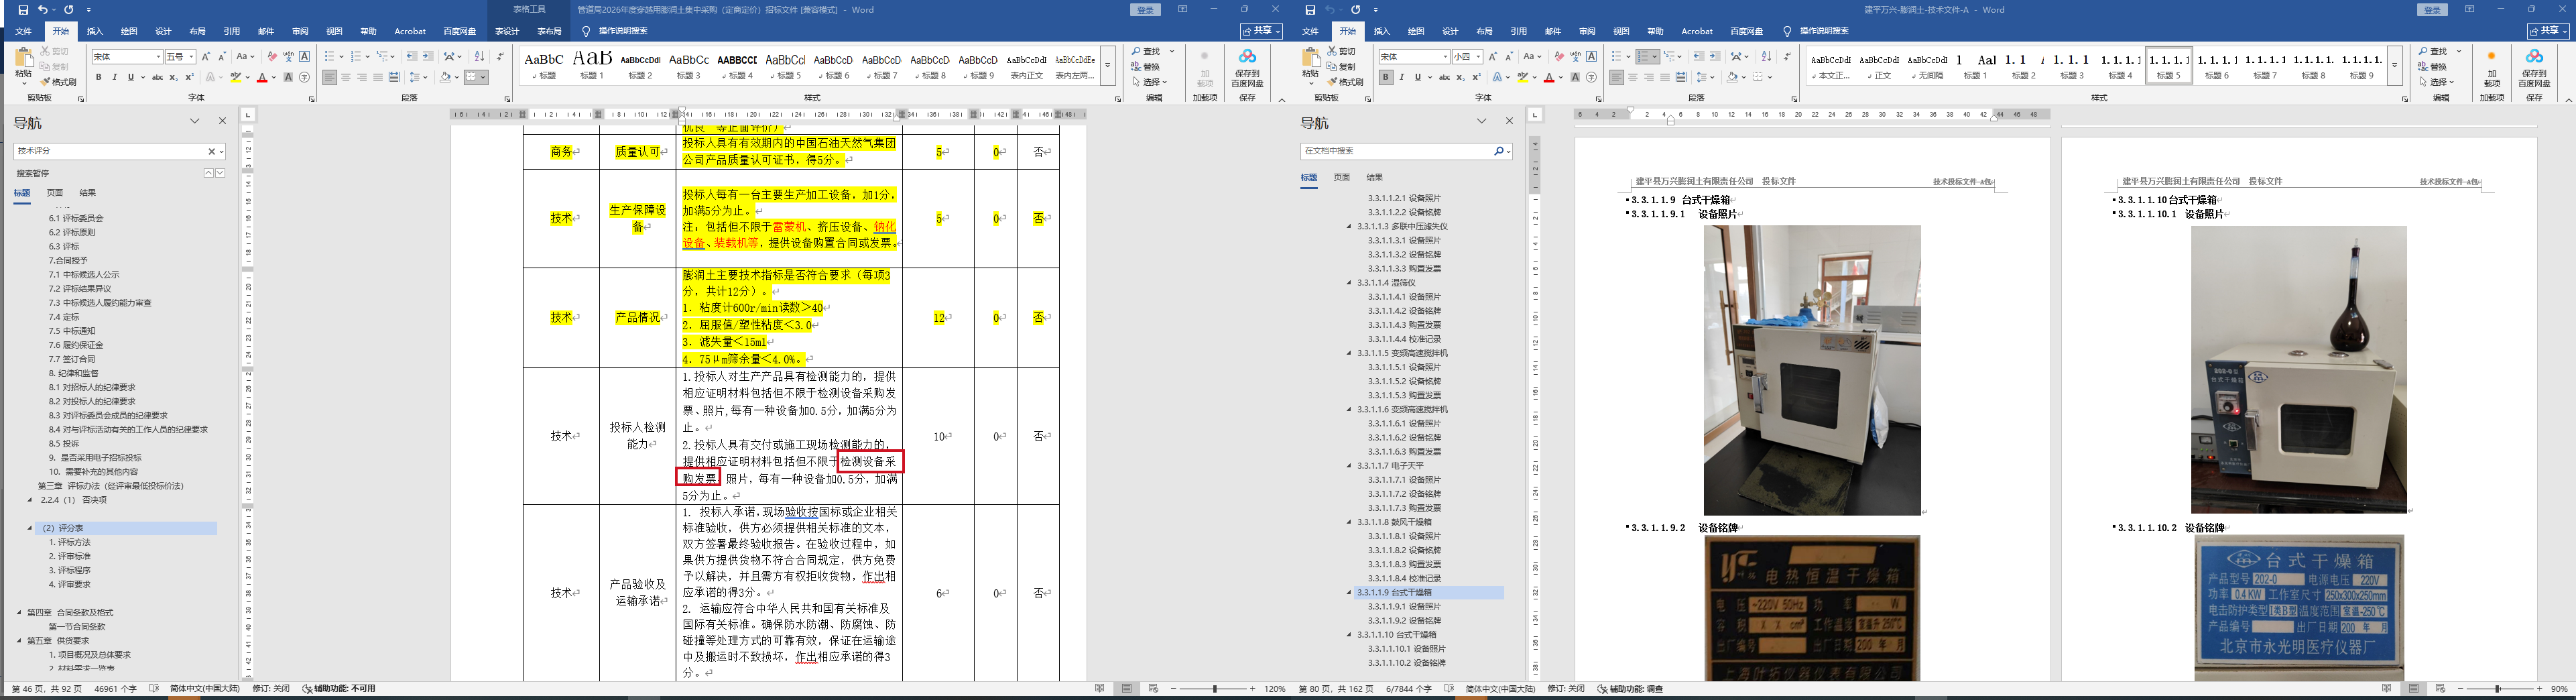Clear all formatting in the left window
Screen dimensions: 2576x700
[x=272, y=57]
